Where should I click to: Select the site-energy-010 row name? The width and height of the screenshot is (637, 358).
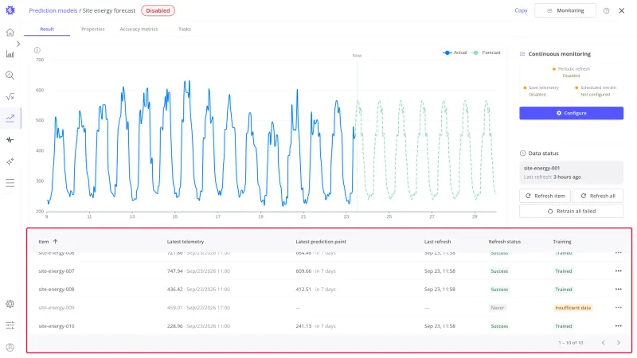click(57, 326)
